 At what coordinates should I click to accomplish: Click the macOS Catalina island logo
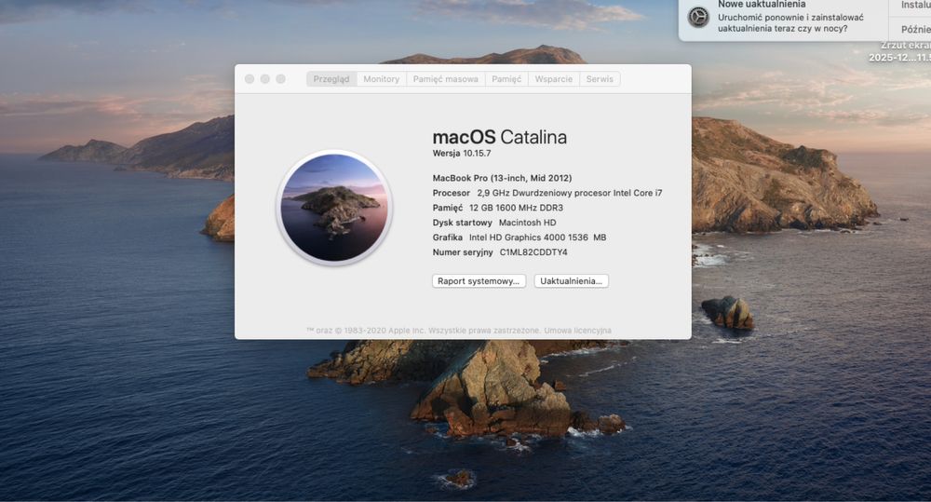(334, 208)
